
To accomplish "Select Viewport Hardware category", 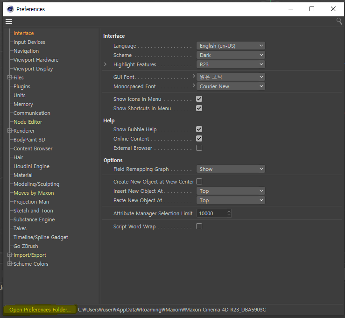I will click(36, 60).
